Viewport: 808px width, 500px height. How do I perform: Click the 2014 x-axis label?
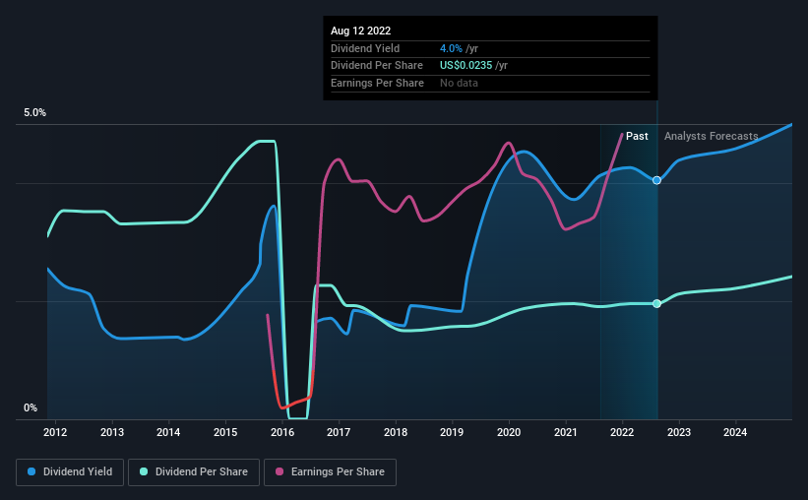point(168,432)
